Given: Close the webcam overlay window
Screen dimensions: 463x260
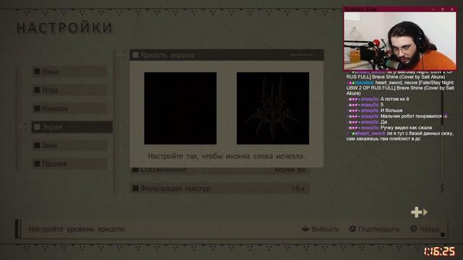Looking at the screenshot, I should pos(452,9).
